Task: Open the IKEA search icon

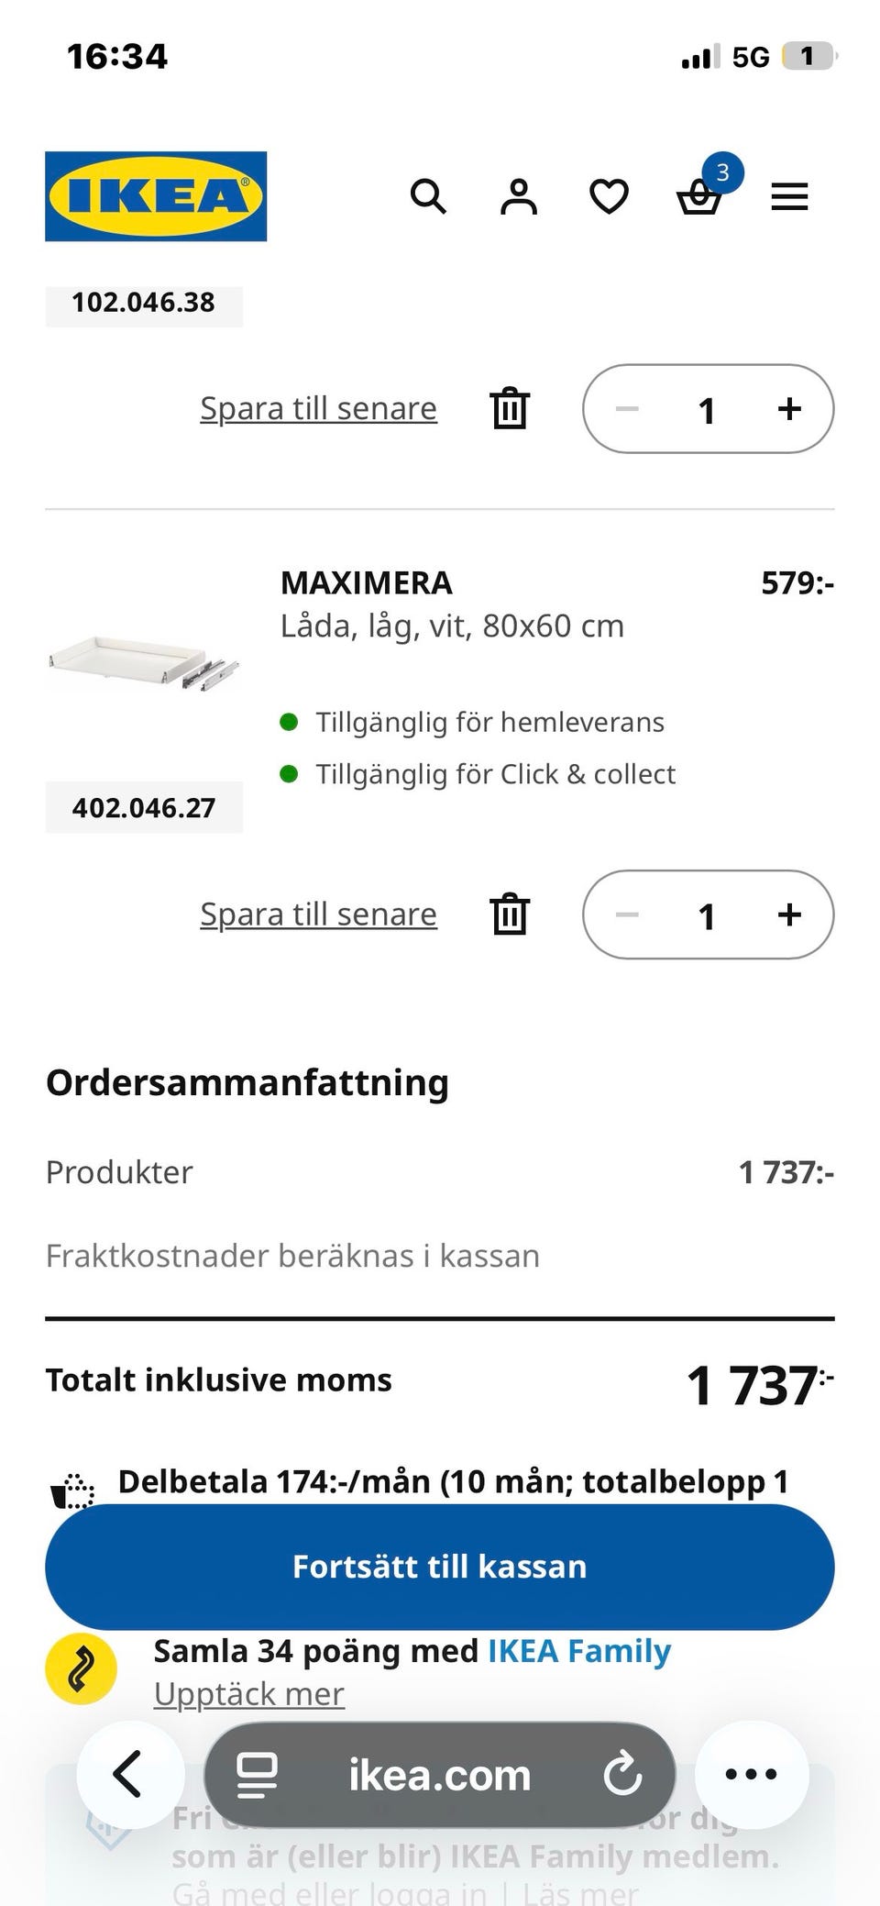Action: point(428,196)
